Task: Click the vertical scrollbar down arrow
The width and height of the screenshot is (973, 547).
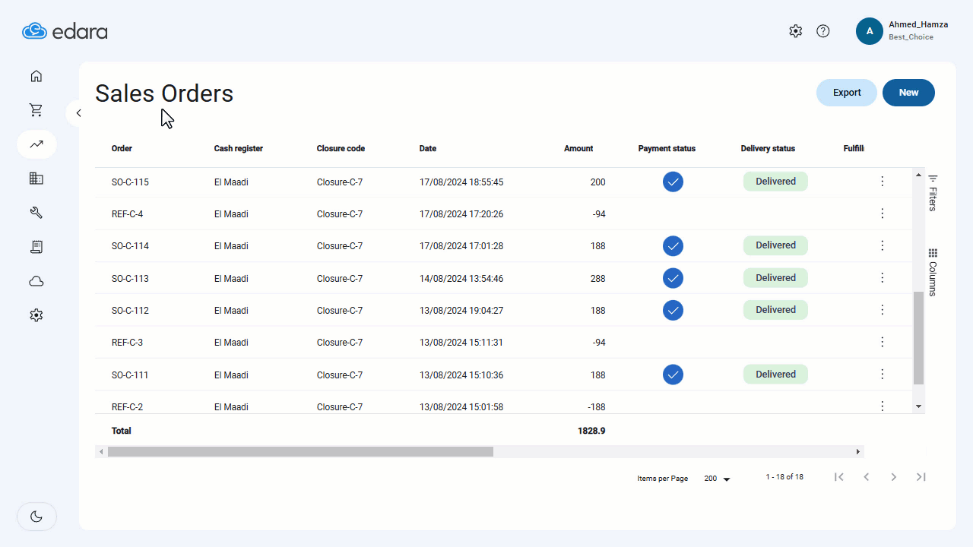Action: point(918,407)
